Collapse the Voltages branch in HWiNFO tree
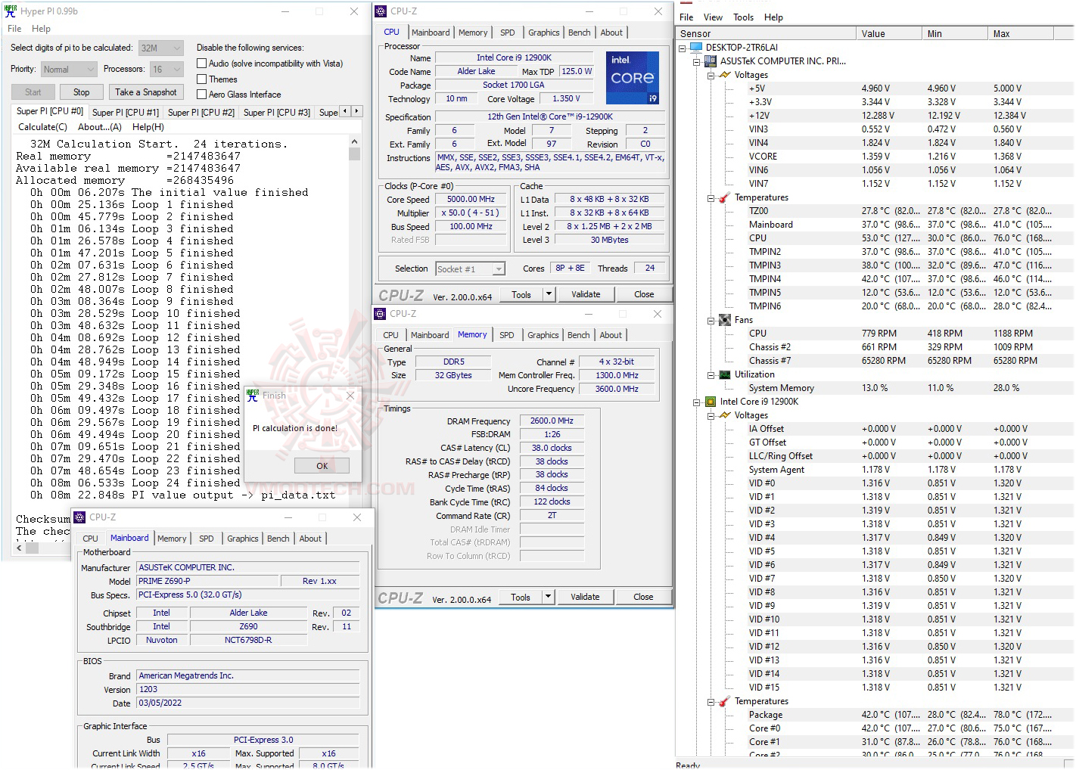This screenshot has height=770, width=1076. point(710,75)
